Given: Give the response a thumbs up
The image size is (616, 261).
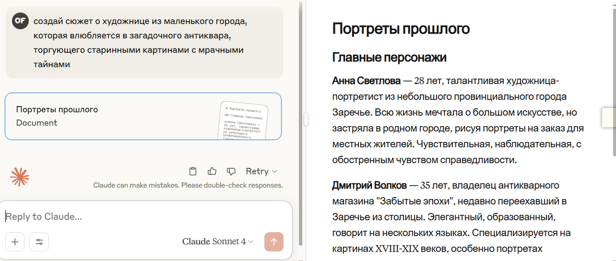Looking at the screenshot, I should 212,171.
